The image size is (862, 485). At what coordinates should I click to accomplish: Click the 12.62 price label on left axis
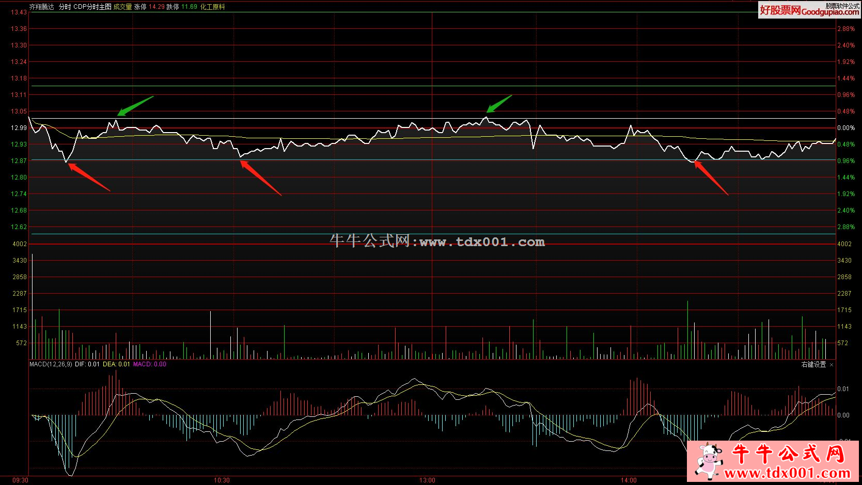point(19,227)
